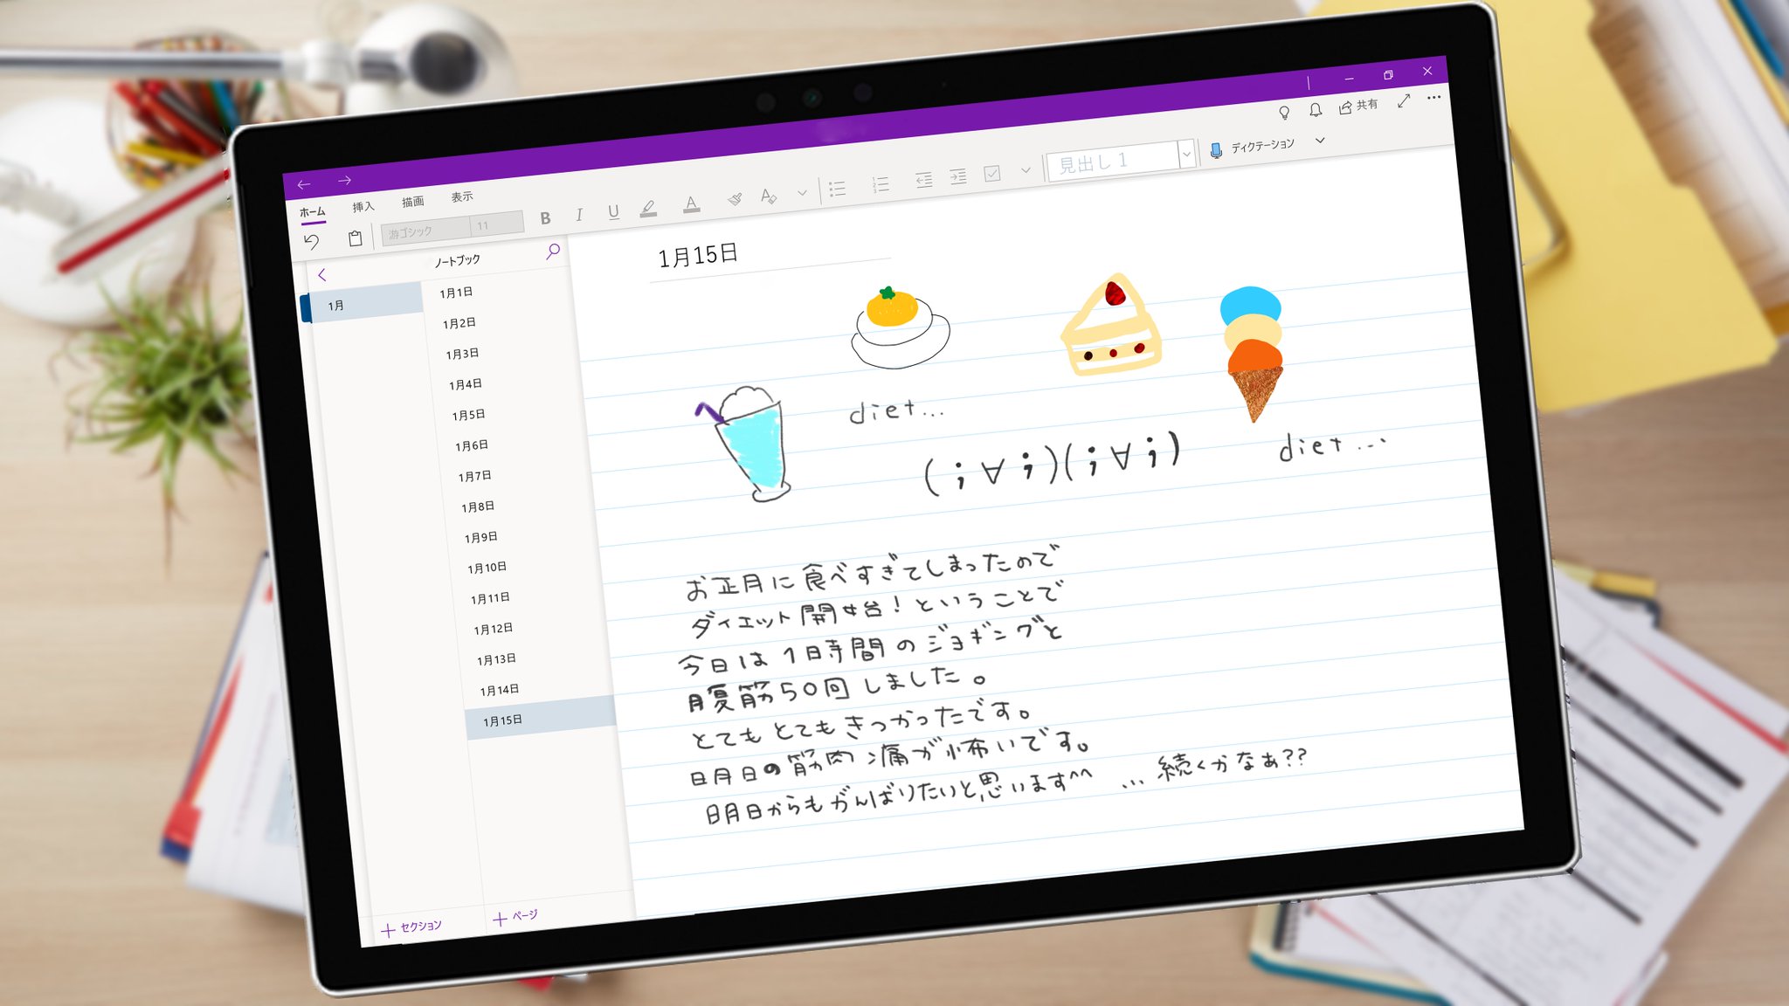Viewport: 1789px width, 1006px height.
Task: Open the font color tool
Action: pos(691,203)
